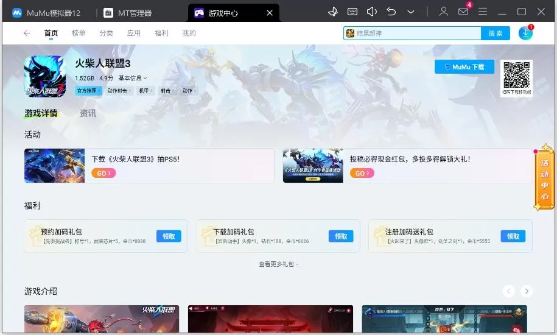Switch to the 资讯 tab

tap(88, 113)
